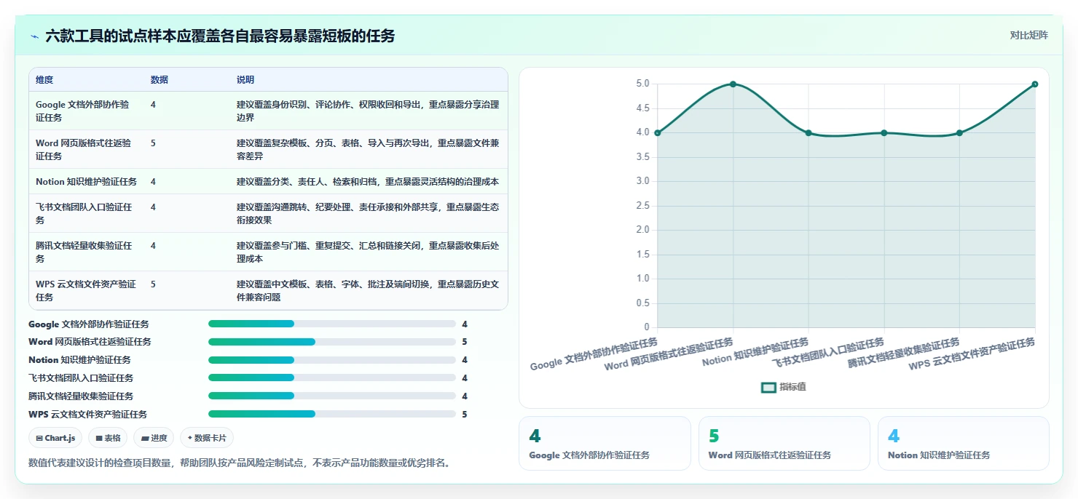The width and height of the screenshot is (1078, 499).
Task: Click the 数据卡片 chip
Action: click(x=207, y=438)
